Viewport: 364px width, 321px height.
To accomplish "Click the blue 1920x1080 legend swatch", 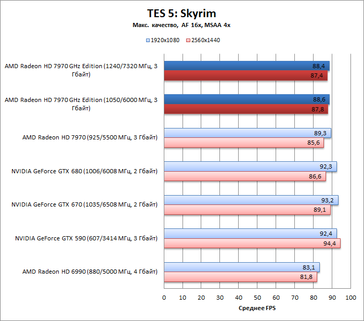I will pyautogui.click(x=148, y=40).
